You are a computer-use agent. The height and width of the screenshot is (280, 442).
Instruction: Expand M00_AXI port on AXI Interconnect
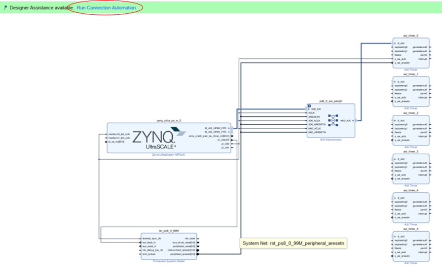point(352,120)
